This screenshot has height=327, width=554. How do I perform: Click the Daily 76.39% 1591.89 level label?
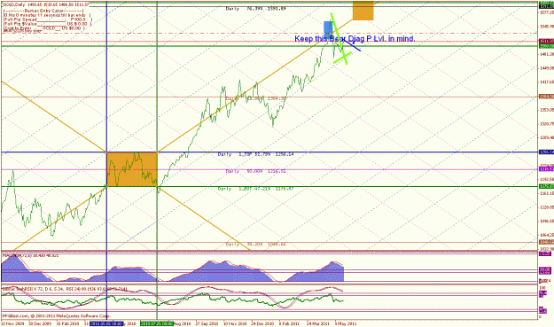(256, 9)
